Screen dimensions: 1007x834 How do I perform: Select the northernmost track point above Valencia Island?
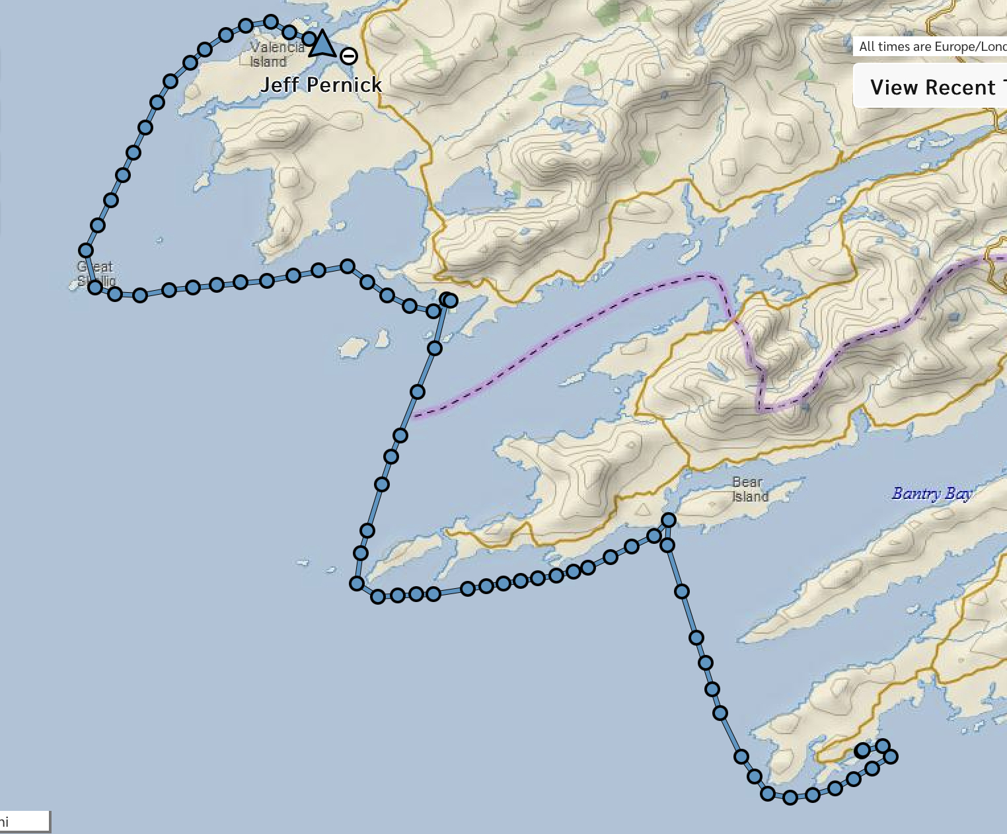click(x=271, y=22)
